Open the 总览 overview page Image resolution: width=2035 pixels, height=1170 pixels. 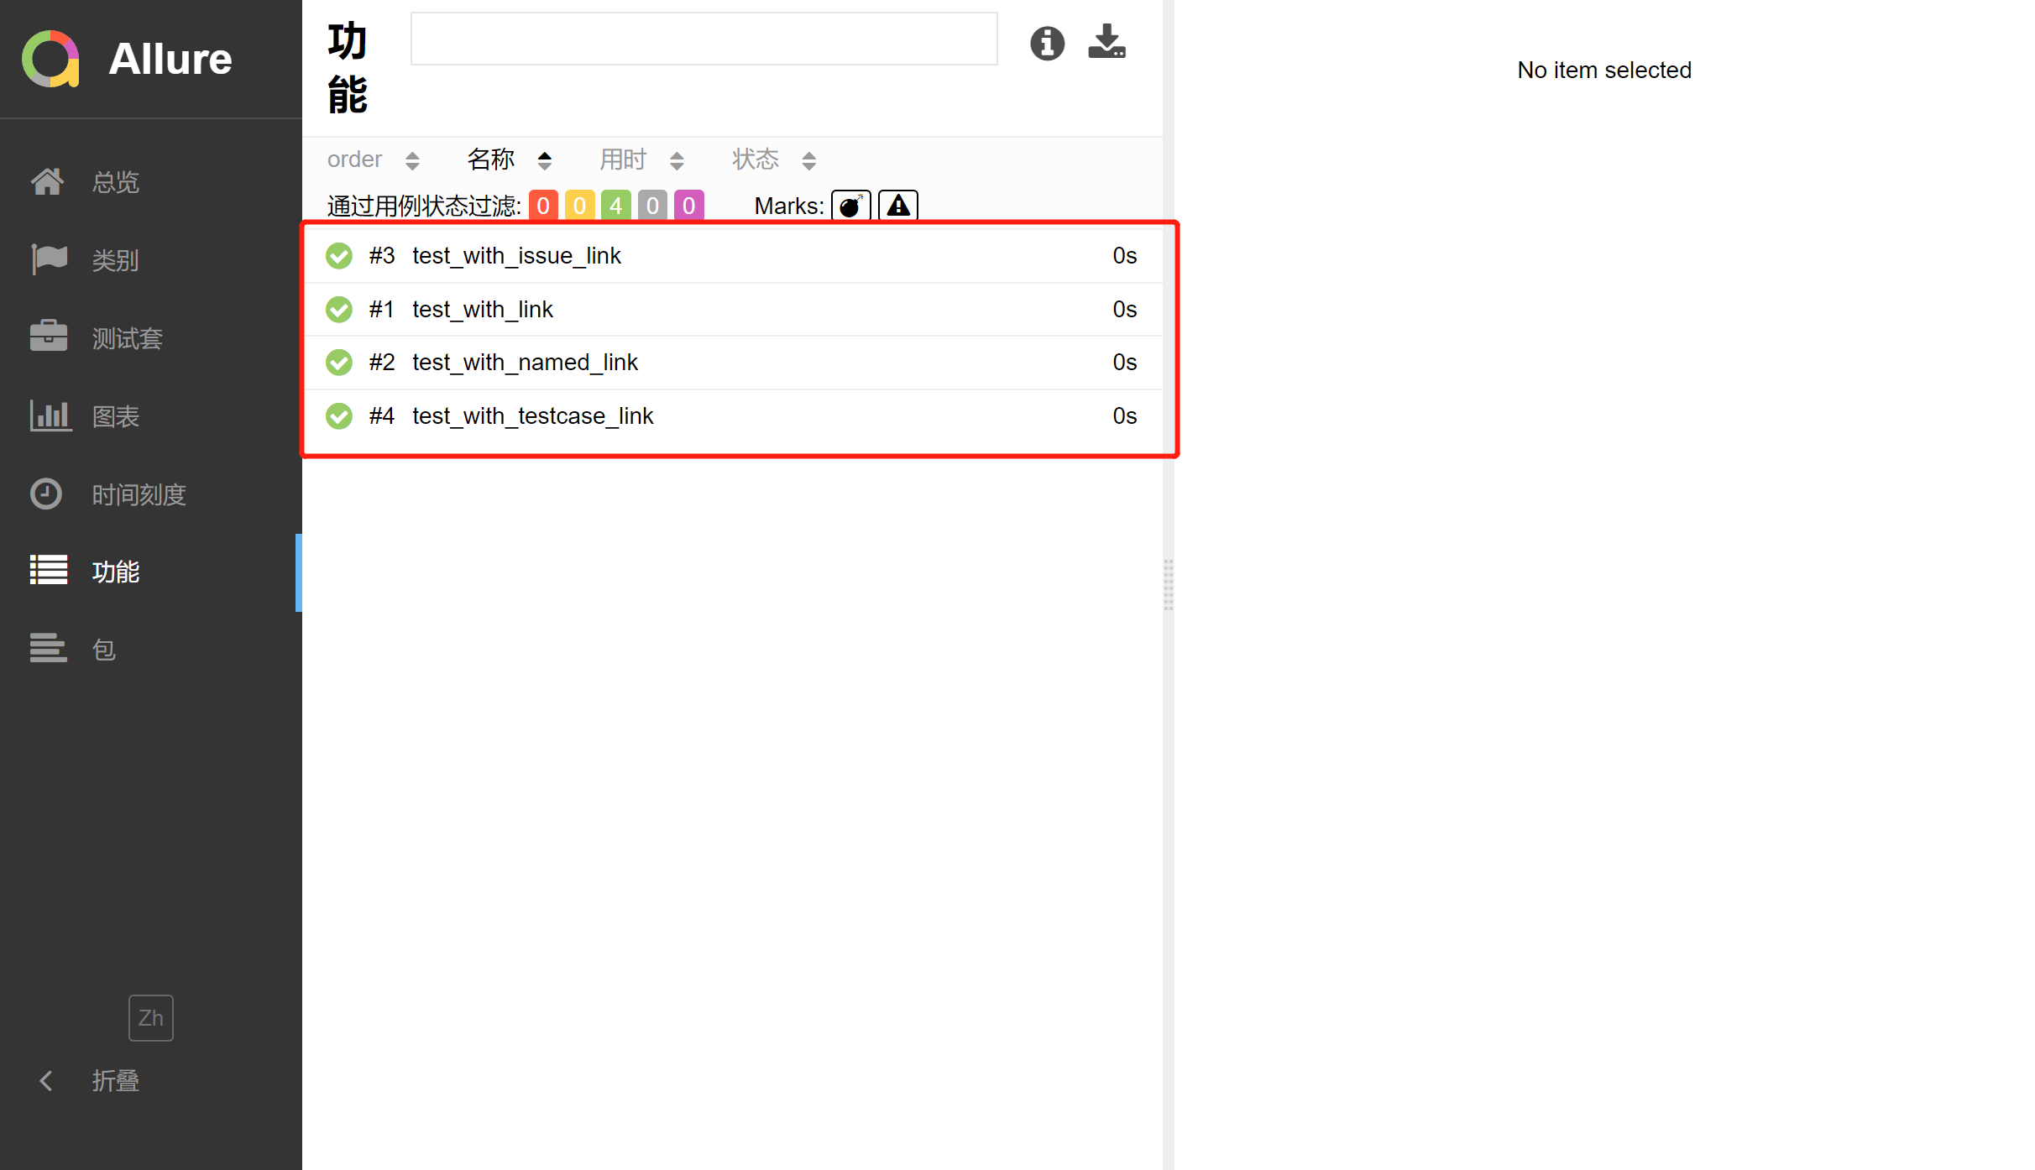point(115,182)
